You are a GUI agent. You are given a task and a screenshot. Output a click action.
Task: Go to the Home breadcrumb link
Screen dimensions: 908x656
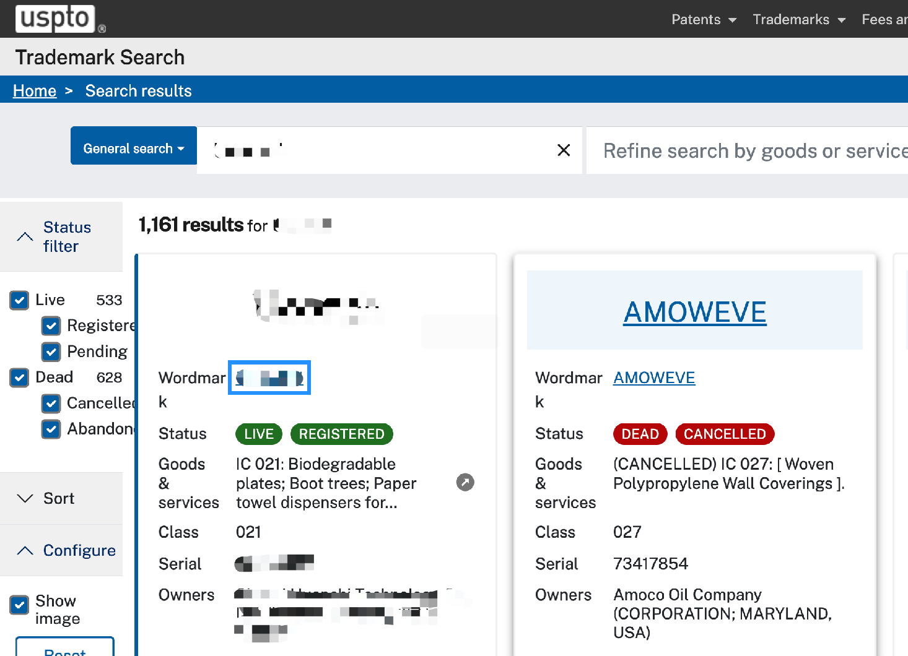[x=35, y=91]
